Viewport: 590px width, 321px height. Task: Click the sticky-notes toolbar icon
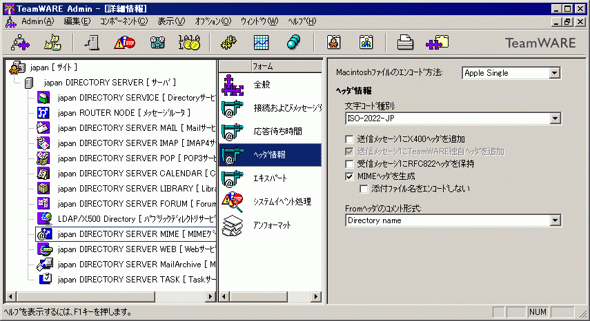coord(52,43)
